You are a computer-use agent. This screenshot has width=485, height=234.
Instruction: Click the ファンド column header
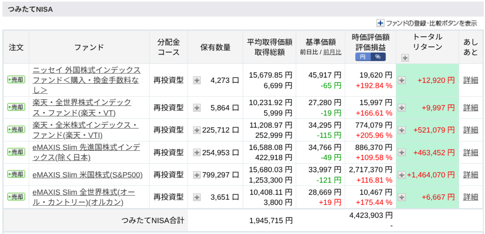89,47
